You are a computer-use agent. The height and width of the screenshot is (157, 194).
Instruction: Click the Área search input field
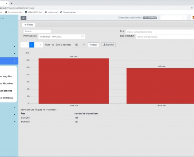tap(160, 32)
